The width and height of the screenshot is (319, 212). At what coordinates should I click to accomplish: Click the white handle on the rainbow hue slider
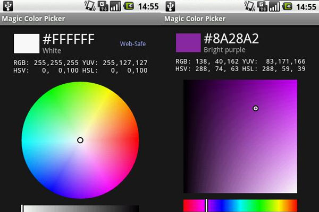click(x=206, y=206)
